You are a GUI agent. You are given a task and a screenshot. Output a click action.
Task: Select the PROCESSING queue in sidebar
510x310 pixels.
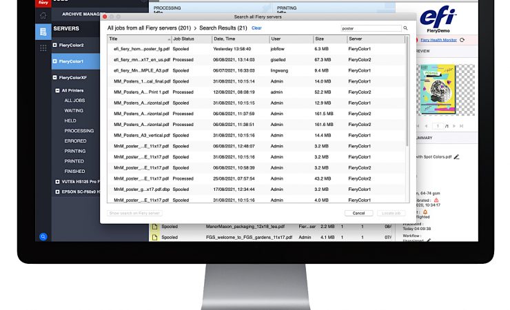[x=79, y=131]
